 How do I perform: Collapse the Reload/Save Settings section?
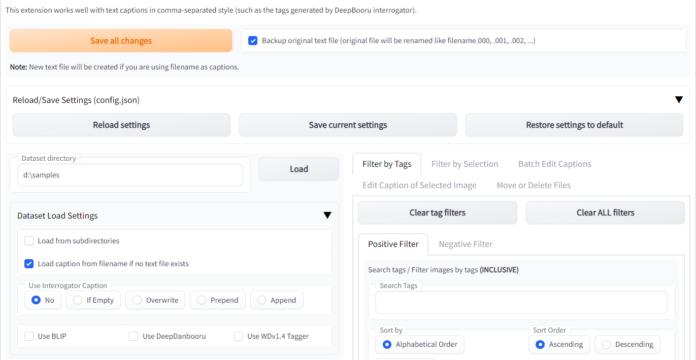678,100
